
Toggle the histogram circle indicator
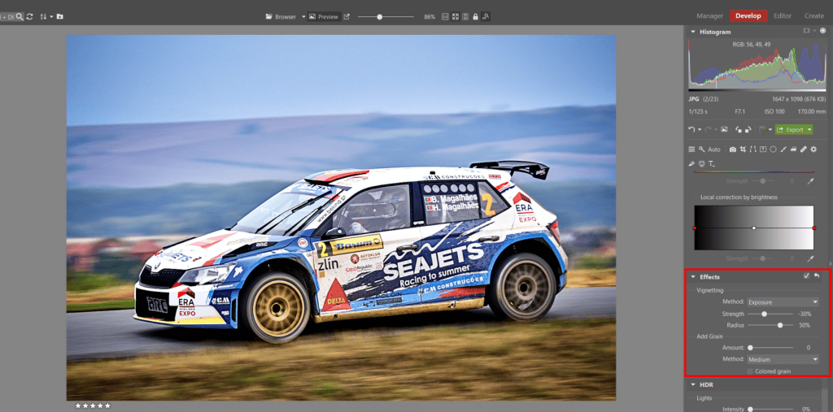[823, 32]
